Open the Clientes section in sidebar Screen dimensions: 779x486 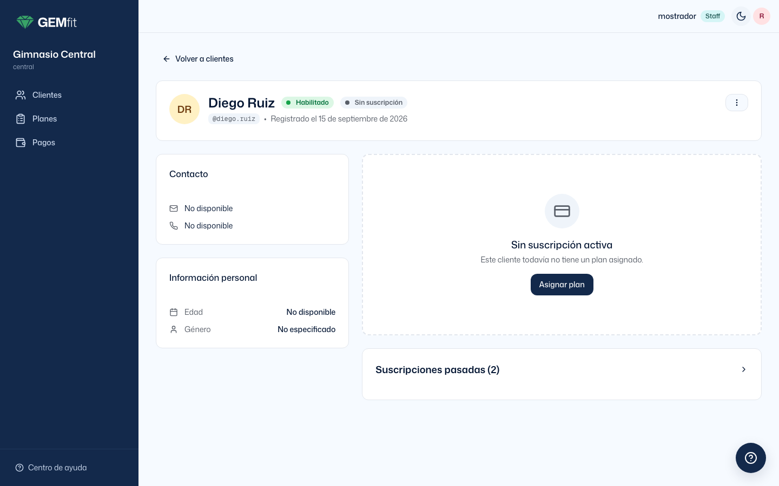[x=69, y=95]
